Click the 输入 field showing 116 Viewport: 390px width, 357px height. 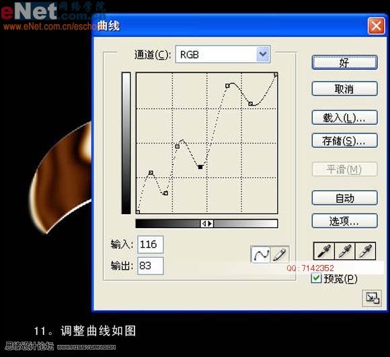(151, 244)
